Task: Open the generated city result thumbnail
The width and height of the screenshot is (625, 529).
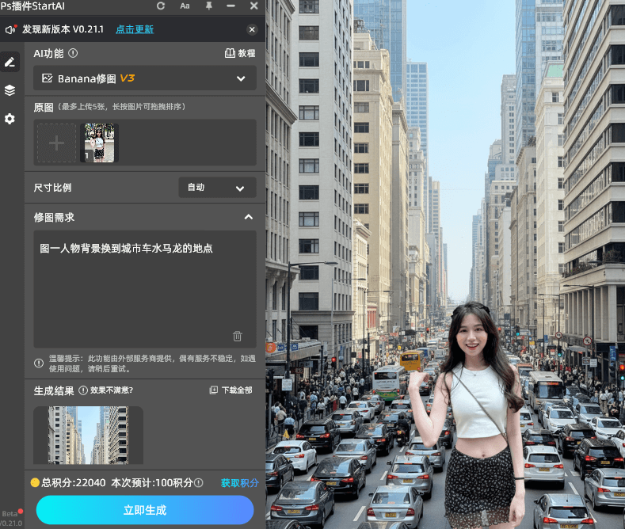Action: click(x=88, y=435)
